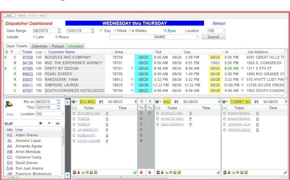Click the red record dot in Staff header

coord(41,123)
